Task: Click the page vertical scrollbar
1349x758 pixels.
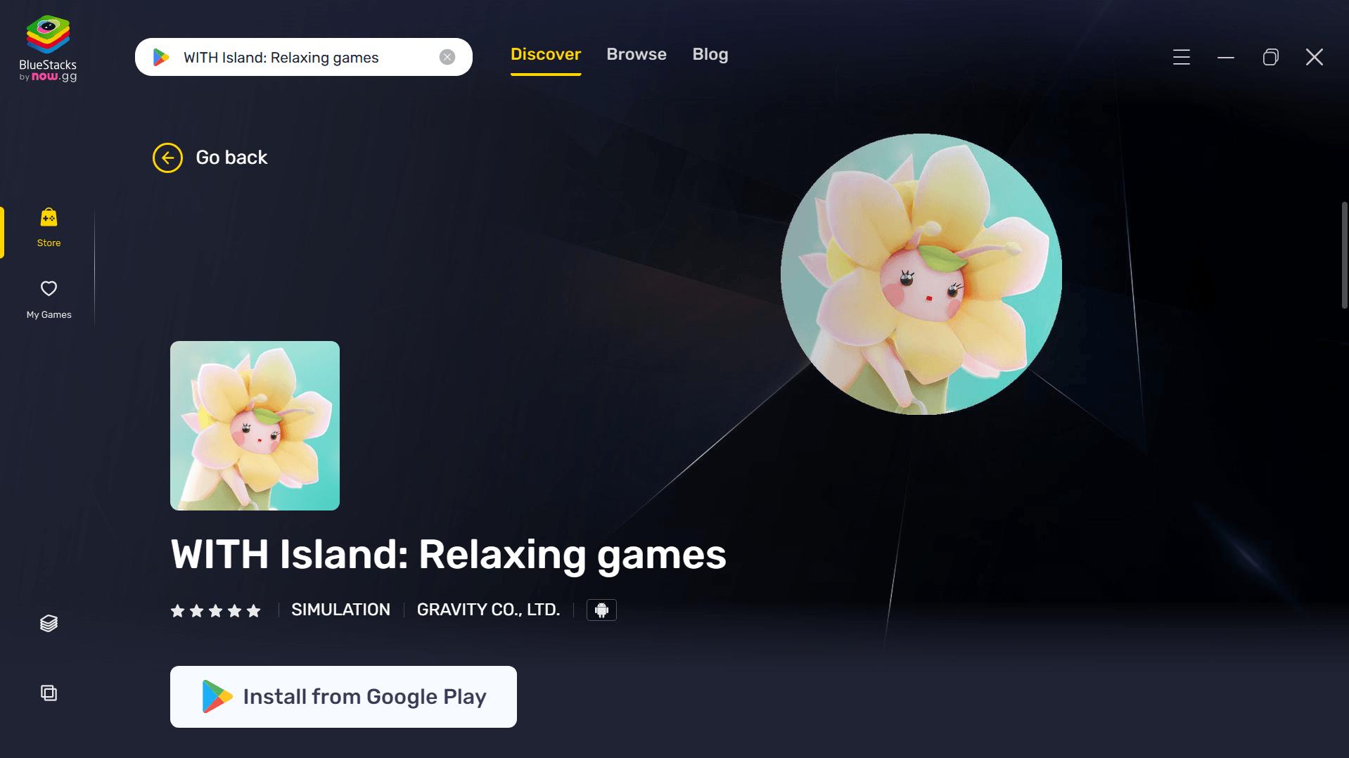Action: click(1345, 255)
